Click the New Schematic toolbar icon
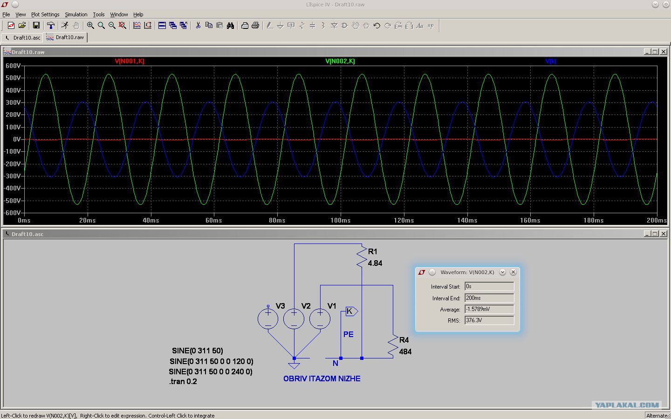The image size is (671, 419). pos(11,26)
